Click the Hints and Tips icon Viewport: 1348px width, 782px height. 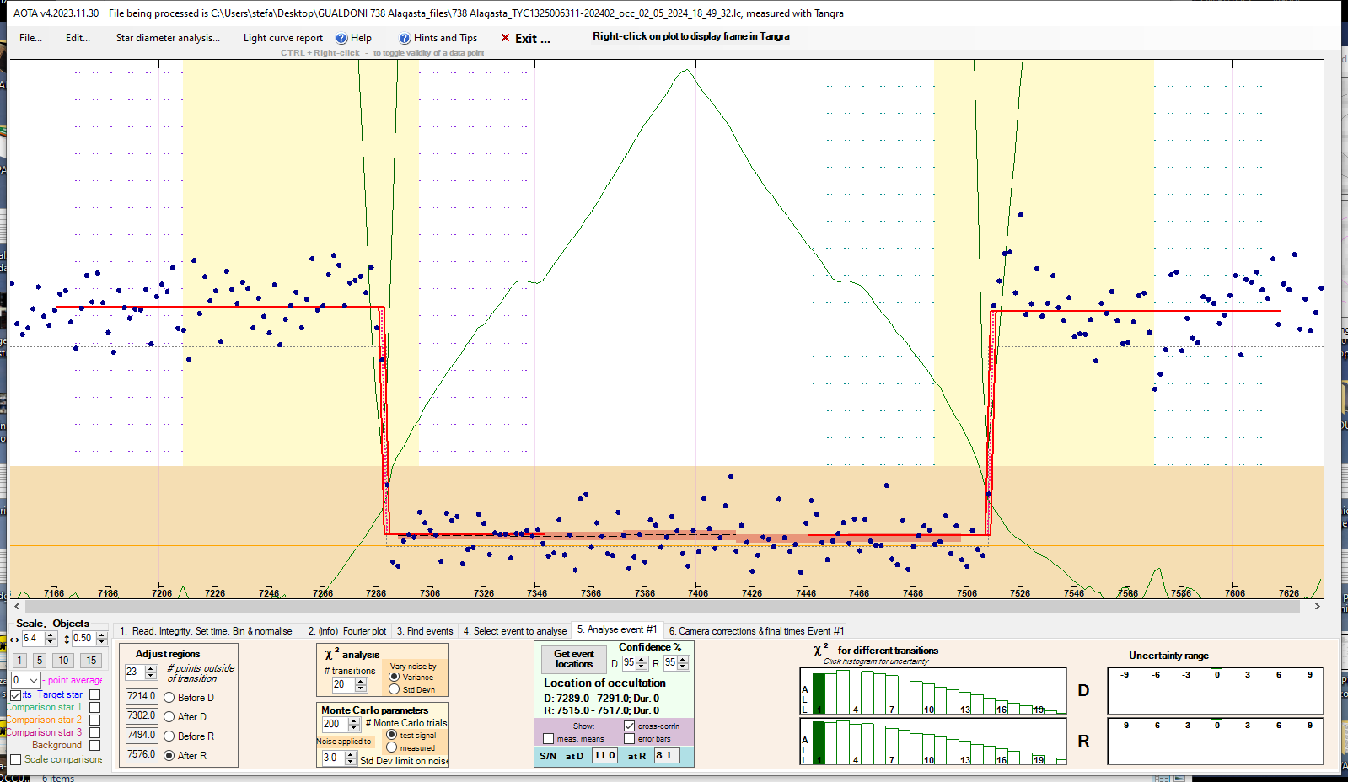pyautogui.click(x=405, y=38)
